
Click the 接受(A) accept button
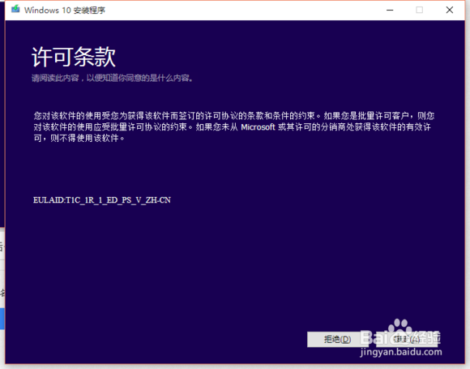407,339
